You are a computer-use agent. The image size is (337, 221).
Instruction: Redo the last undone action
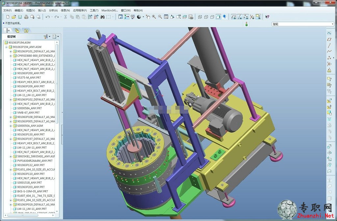57,17
